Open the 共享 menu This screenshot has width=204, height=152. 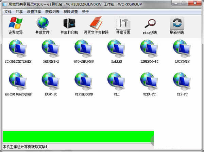tap(19, 12)
